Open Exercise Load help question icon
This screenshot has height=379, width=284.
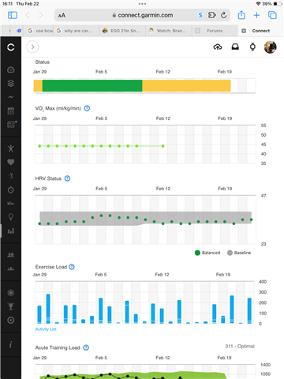point(72,267)
